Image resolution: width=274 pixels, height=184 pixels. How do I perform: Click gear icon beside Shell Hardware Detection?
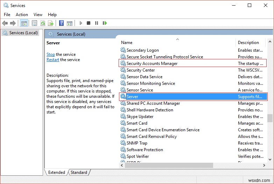tap(123, 110)
